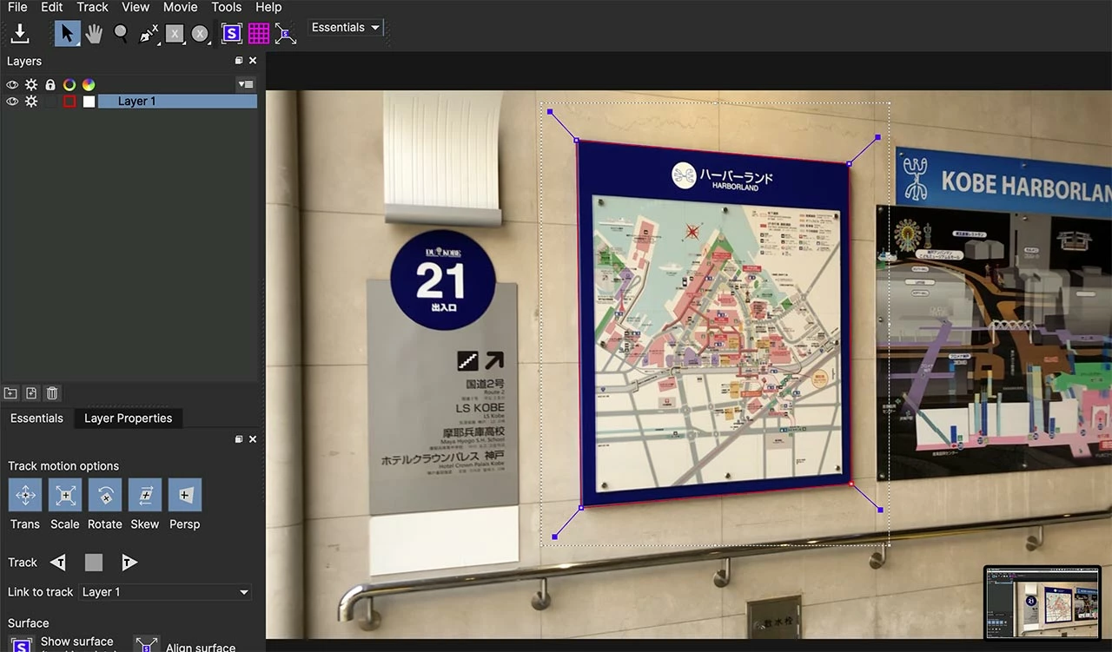Click the duplicate layer icon
1112x652 pixels.
point(31,393)
